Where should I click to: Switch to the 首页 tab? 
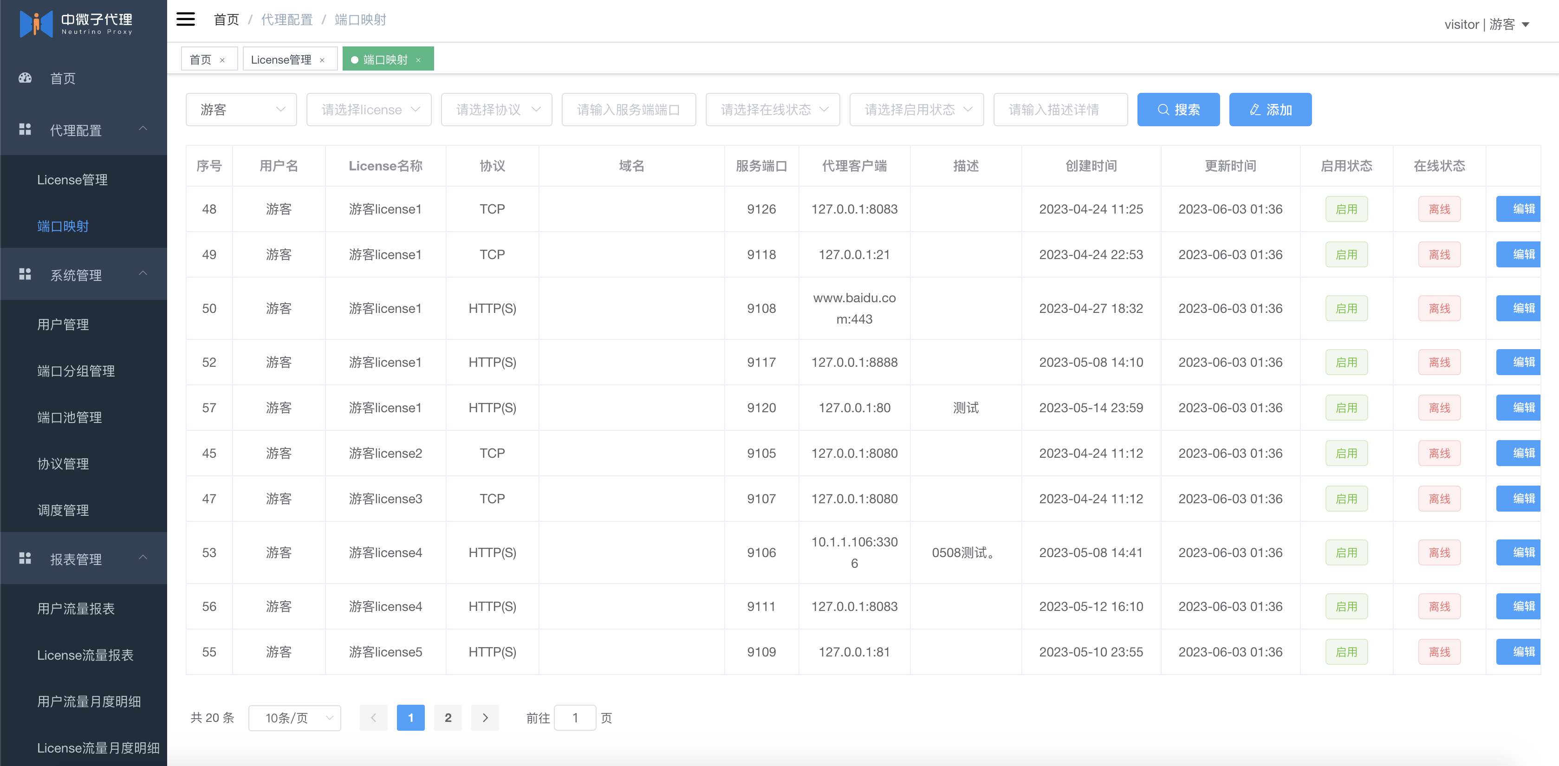click(x=201, y=60)
